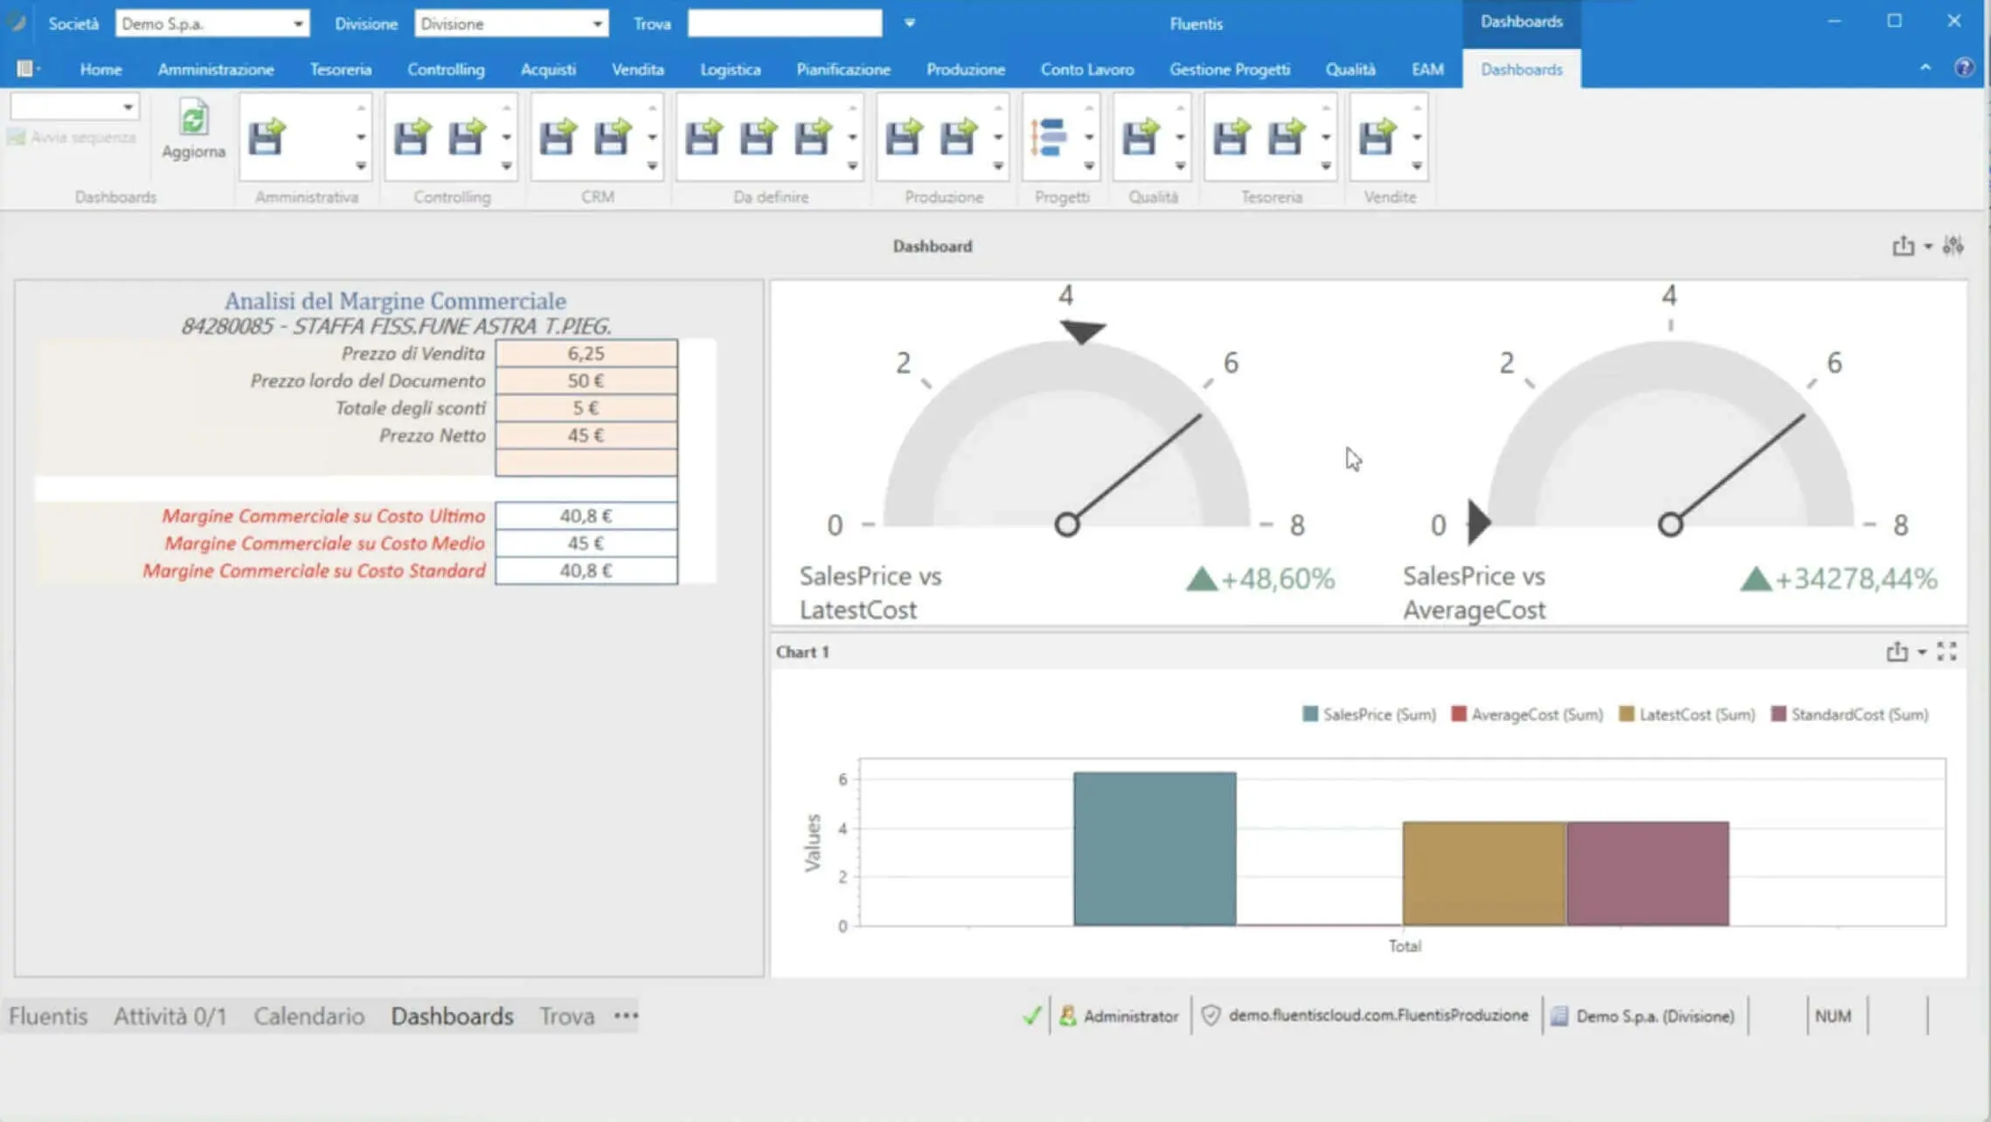The image size is (1991, 1122).
Task: Toggle SalesPrice (Sum) legend swatch
Action: pyautogui.click(x=1309, y=714)
